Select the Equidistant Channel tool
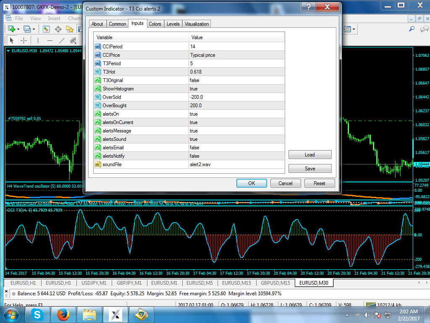 pyautogui.click(x=73, y=41)
